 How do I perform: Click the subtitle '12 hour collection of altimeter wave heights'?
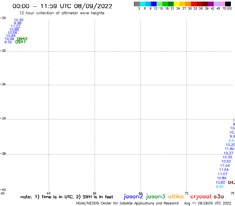pos(62,13)
